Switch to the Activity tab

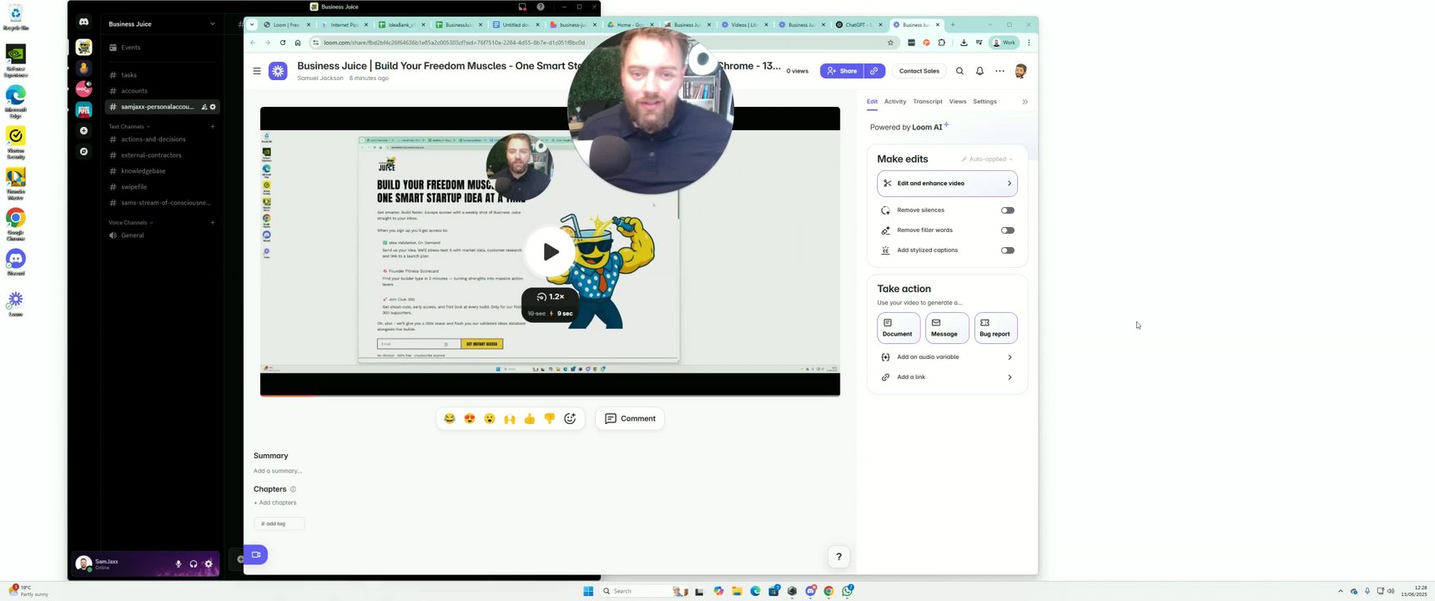click(895, 102)
